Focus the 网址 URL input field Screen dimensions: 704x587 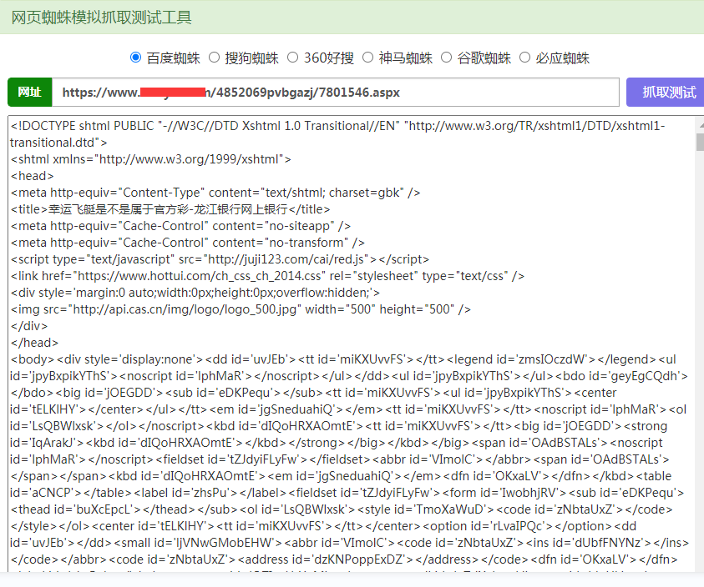pos(336,93)
